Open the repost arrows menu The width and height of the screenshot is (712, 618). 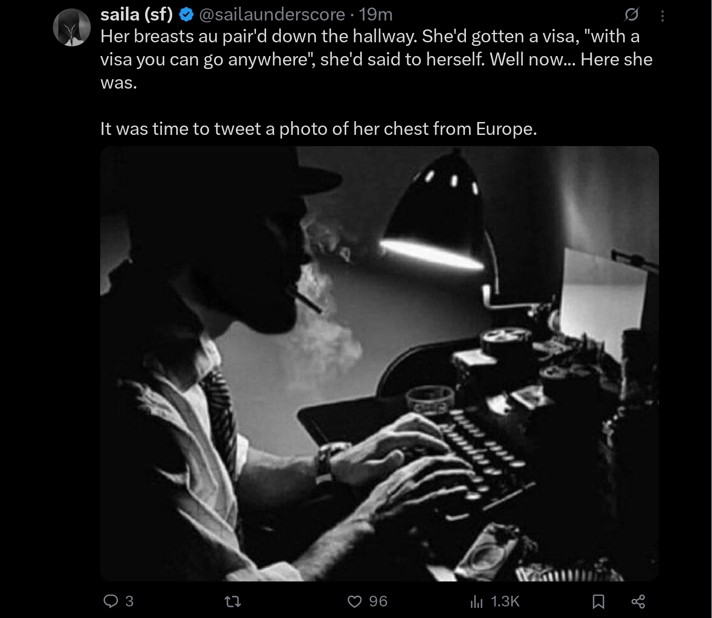[x=233, y=602]
